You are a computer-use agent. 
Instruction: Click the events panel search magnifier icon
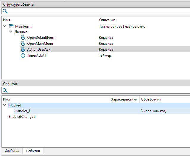pyautogui.click(x=5, y=90)
